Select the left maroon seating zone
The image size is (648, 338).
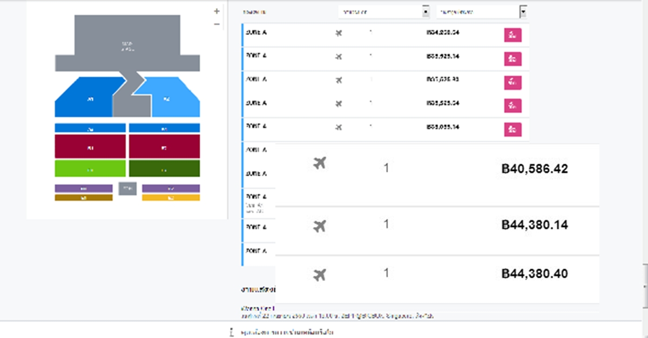[x=90, y=146]
